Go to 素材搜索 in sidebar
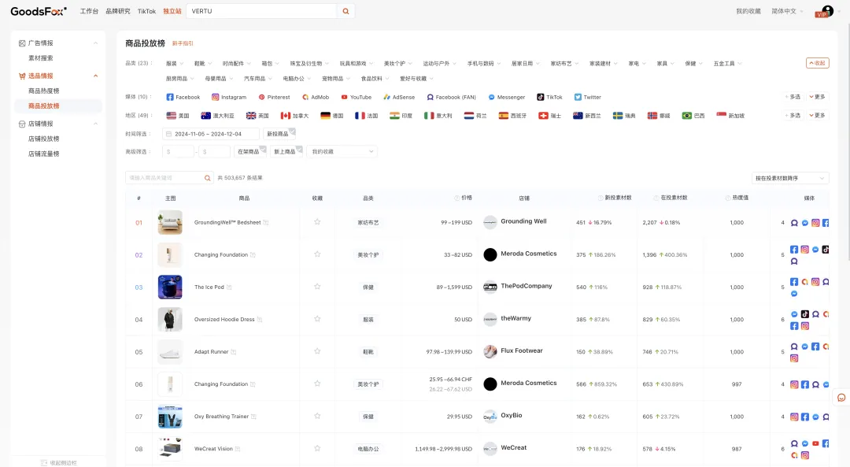Image resolution: width=850 pixels, height=467 pixels. click(41, 58)
